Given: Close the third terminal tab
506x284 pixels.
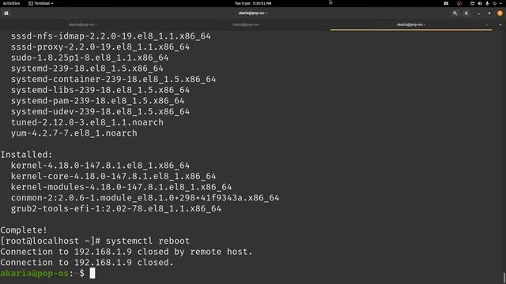Looking at the screenshot, I should 487,24.
